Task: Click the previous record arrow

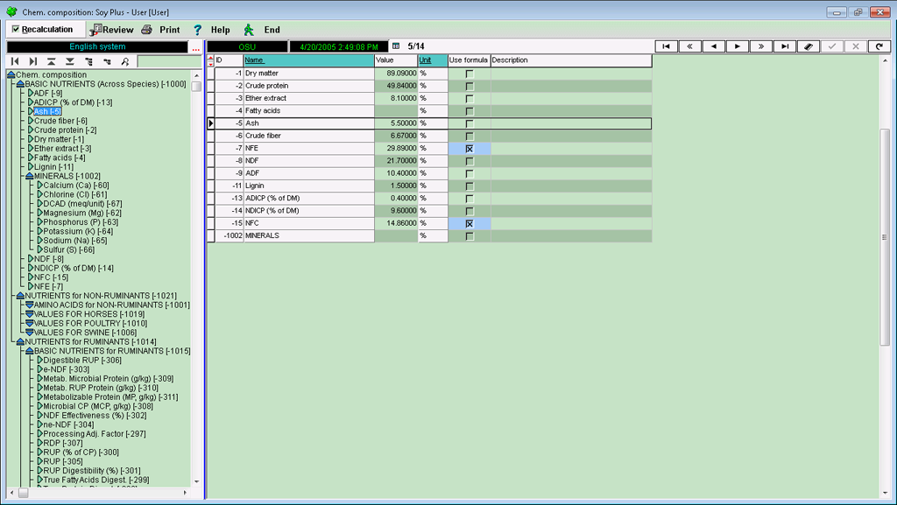Action: [x=715, y=46]
